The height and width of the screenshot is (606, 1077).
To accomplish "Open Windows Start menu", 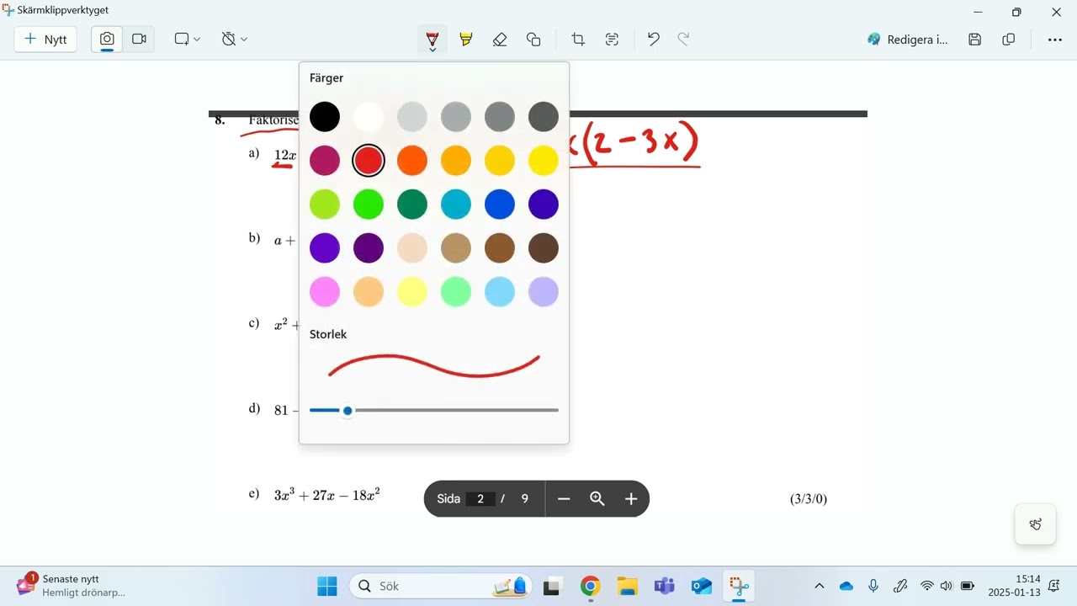I will pos(327,587).
